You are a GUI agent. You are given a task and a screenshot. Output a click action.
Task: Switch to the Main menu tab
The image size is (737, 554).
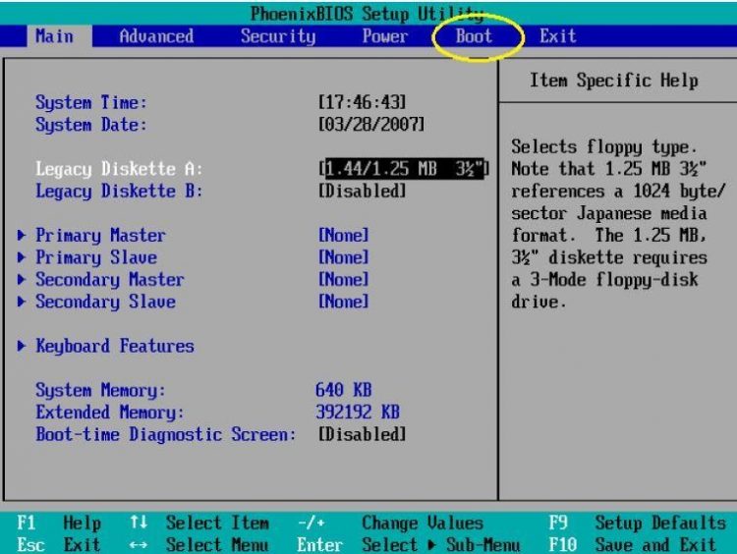[54, 36]
